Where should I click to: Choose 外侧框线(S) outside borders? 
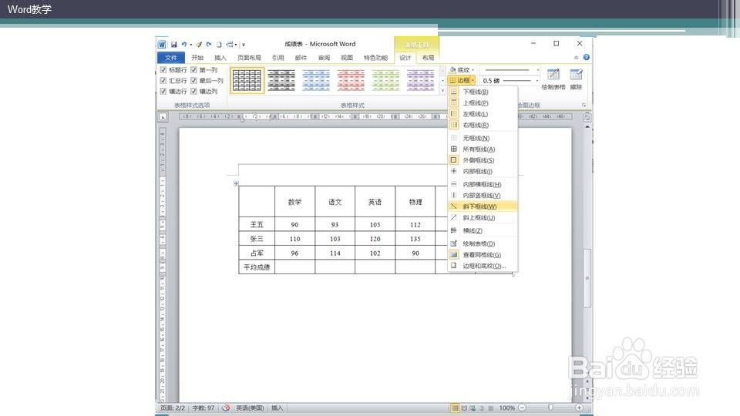coord(483,160)
